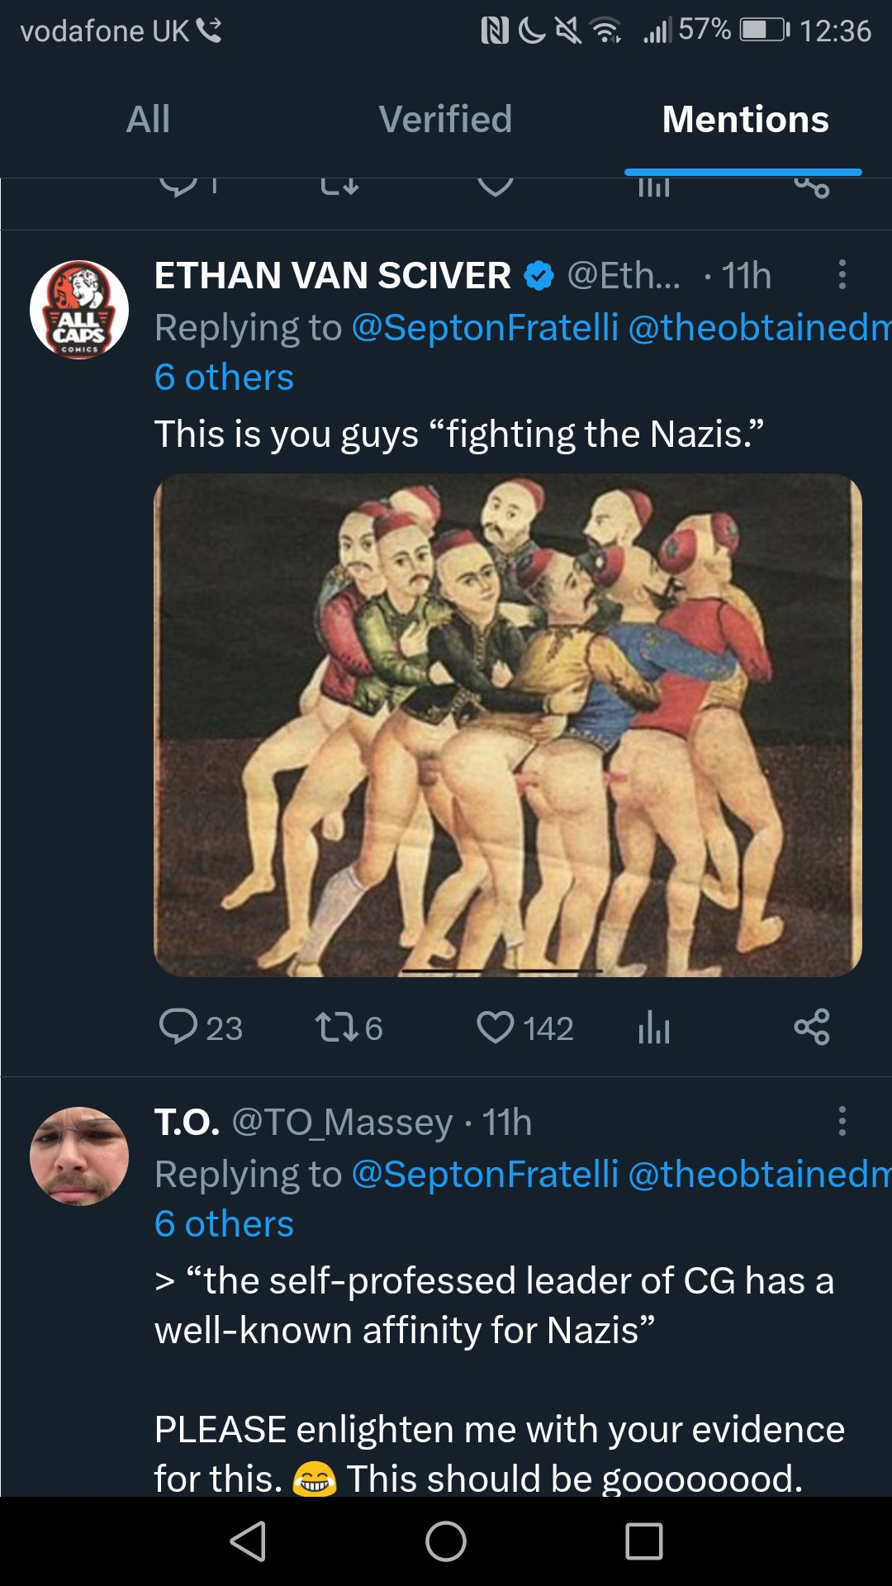The width and height of the screenshot is (892, 1586).
Task: Tap the Android back navigation button
Action: (248, 1541)
